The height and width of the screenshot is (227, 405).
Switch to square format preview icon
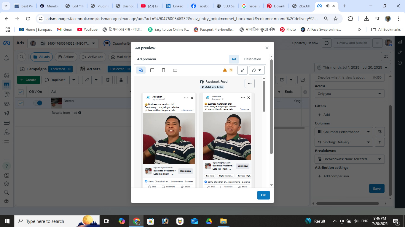tap(152, 70)
